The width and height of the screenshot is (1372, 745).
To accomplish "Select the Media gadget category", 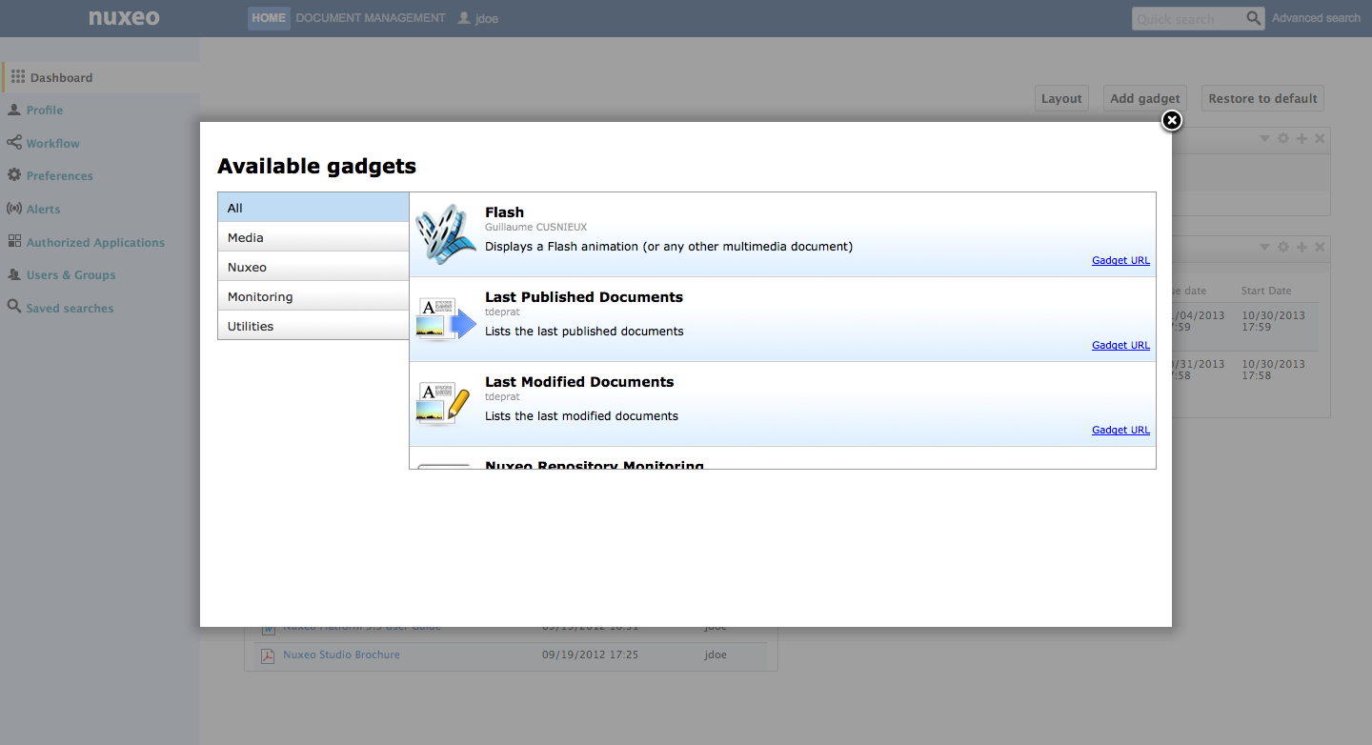I will click(313, 237).
